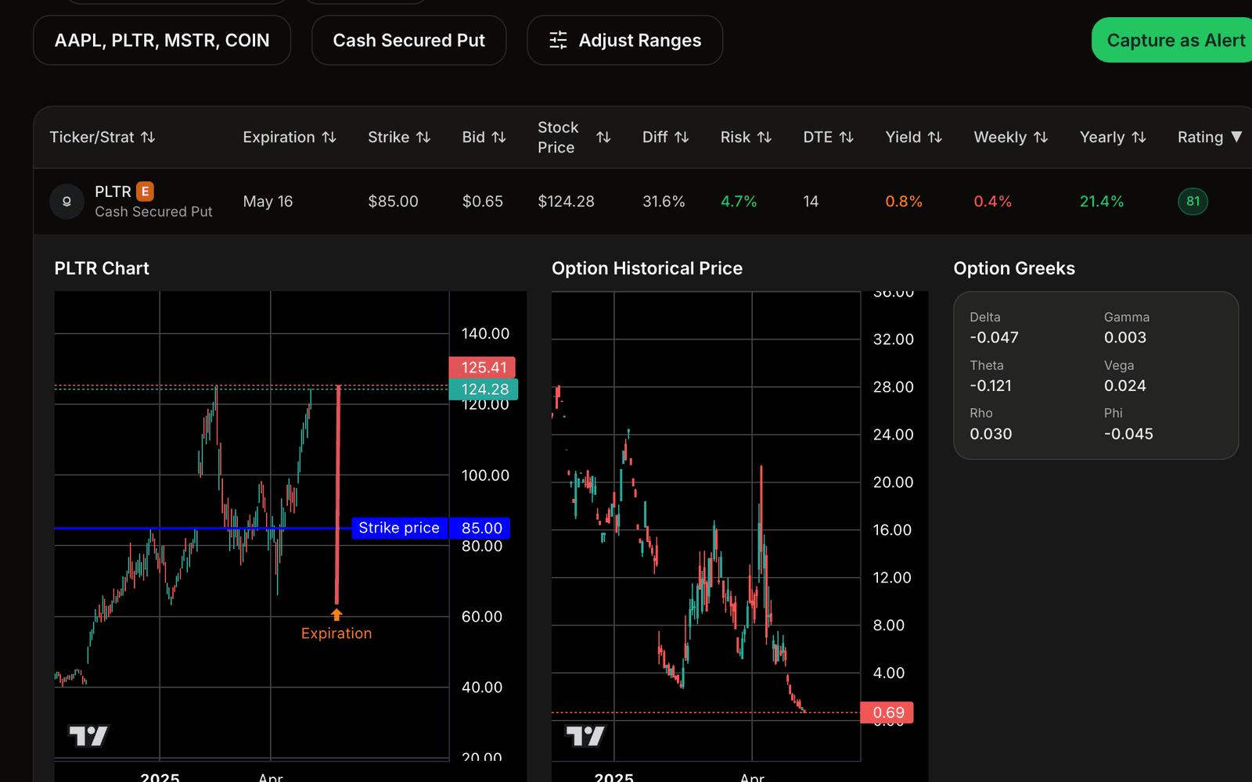Click the orange Expiration arrow marker on PLTR chart
This screenshot has height=782, width=1252.
click(336, 615)
